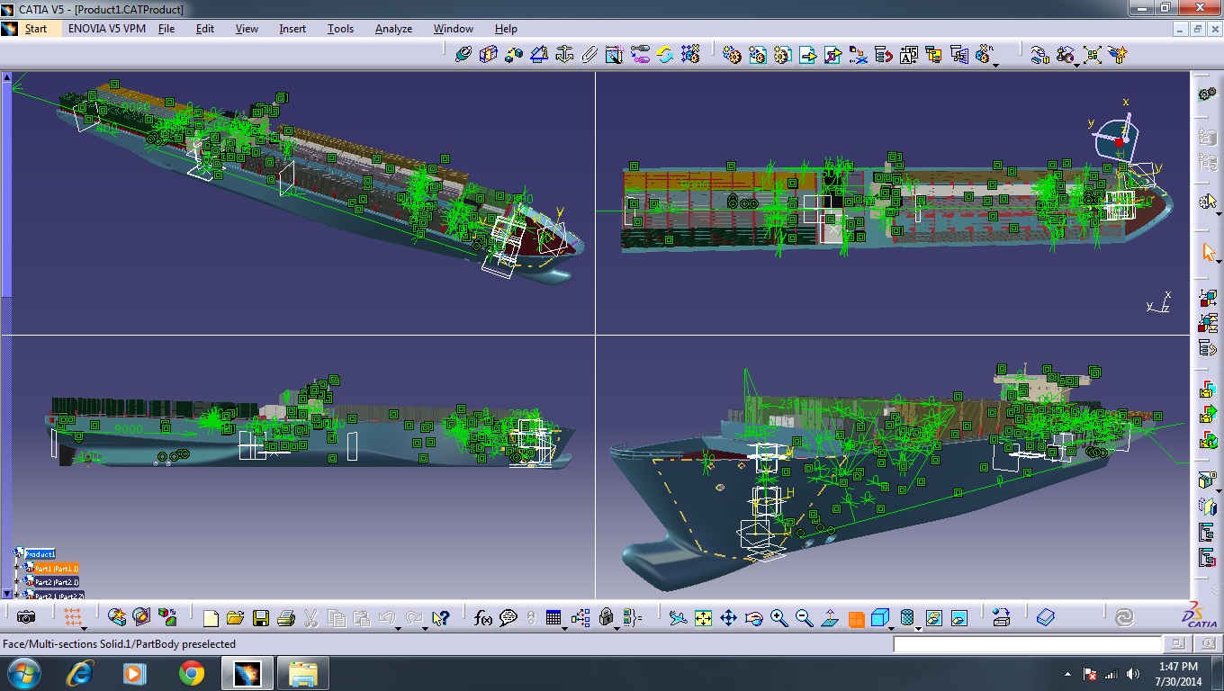Click the What's This help cursor icon
The height and width of the screenshot is (691, 1224).
click(x=440, y=618)
